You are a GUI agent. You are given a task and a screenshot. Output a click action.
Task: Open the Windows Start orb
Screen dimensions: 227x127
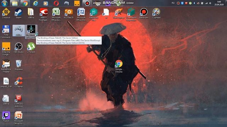pos(5,3)
